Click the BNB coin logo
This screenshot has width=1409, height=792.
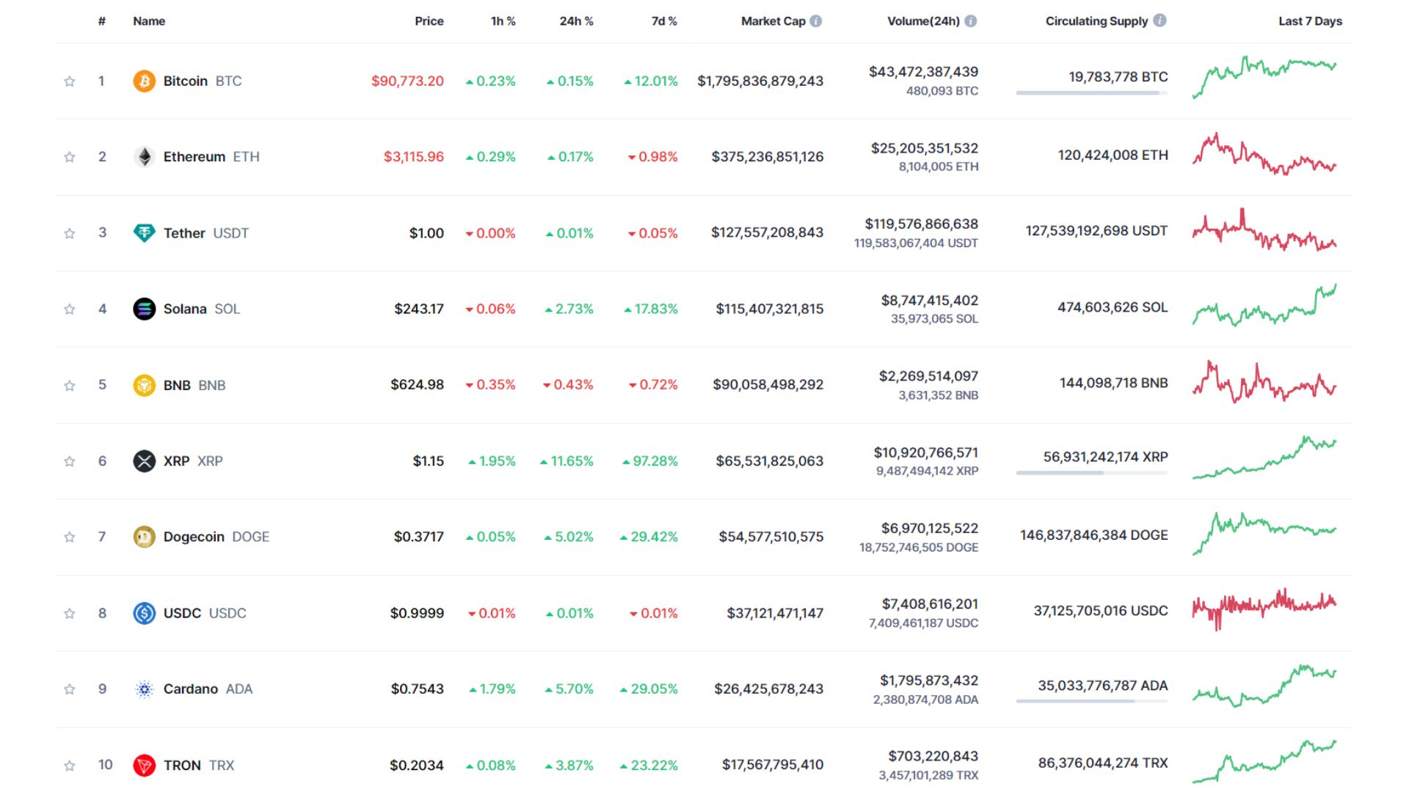click(x=145, y=384)
